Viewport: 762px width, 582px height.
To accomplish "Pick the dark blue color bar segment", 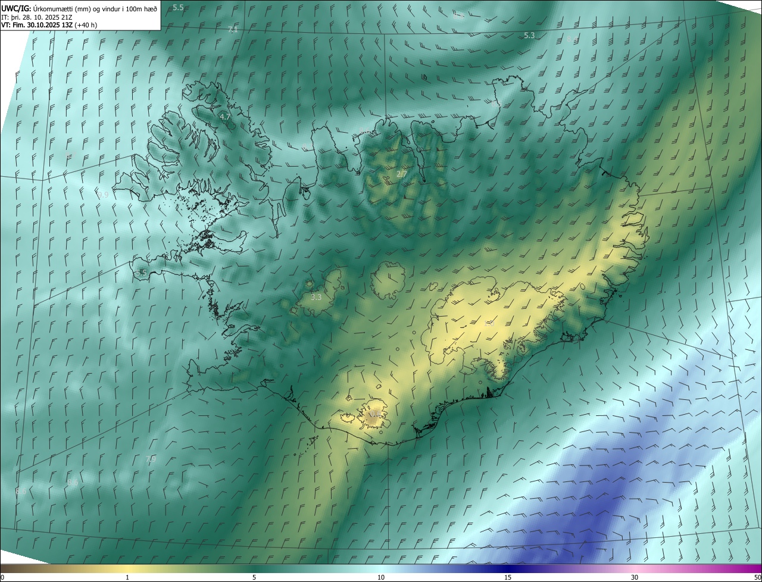I will [508, 568].
